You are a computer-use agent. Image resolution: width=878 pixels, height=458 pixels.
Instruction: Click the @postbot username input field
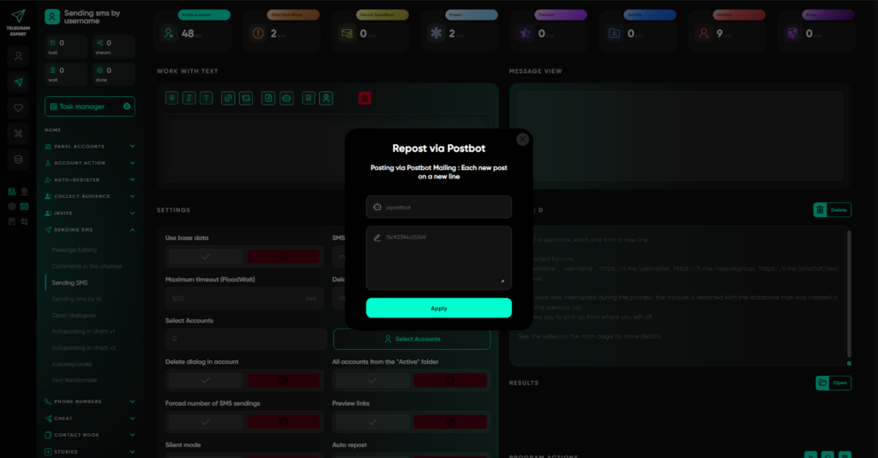[x=438, y=207]
